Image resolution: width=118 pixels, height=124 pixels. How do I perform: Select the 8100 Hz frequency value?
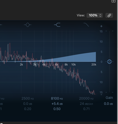pos(57,99)
